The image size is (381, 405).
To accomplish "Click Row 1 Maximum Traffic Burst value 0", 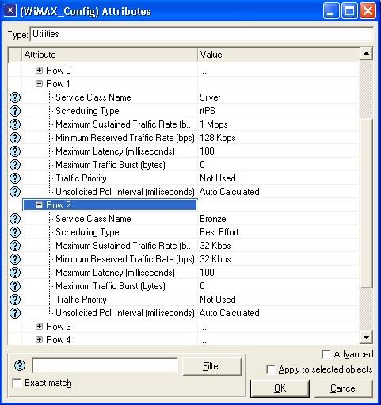I will [x=202, y=165].
